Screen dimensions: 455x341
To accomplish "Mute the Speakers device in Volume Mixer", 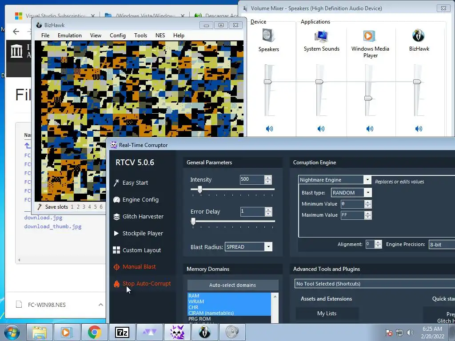I will pos(269,128).
